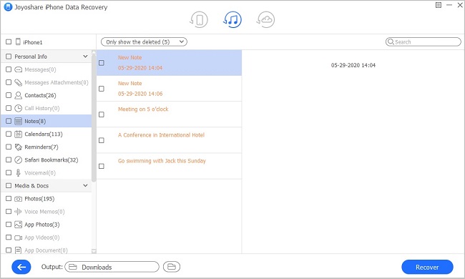The width and height of the screenshot is (465, 279).
Task: Click the App Photos picture icon
Action: point(19,225)
